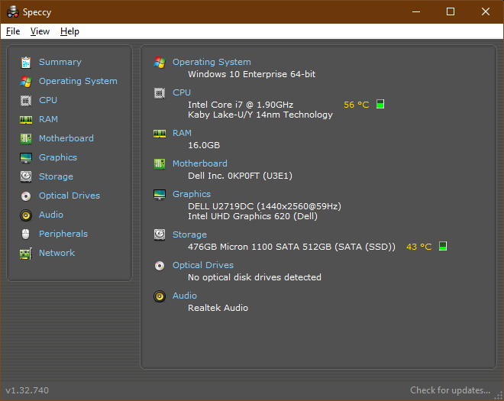This screenshot has width=504, height=401.
Task: Select Operating System in the sidebar
Action: point(78,81)
